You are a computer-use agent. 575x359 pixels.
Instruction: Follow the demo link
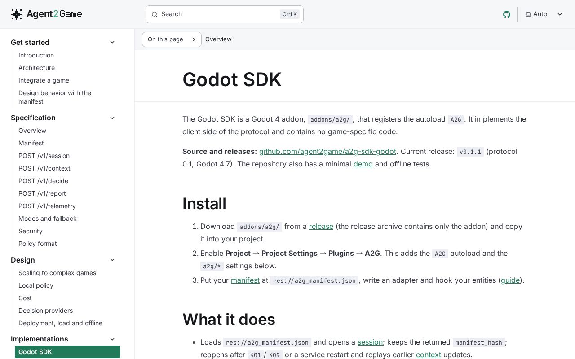[x=363, y=164]
